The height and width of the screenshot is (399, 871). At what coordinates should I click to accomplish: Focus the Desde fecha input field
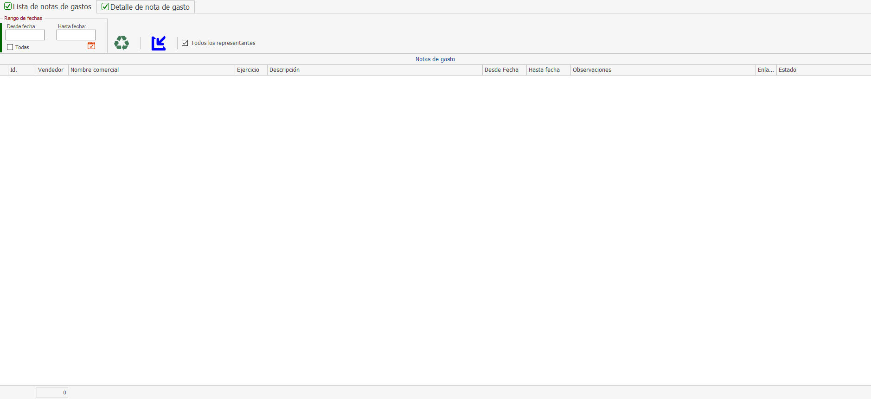[25, 35]
